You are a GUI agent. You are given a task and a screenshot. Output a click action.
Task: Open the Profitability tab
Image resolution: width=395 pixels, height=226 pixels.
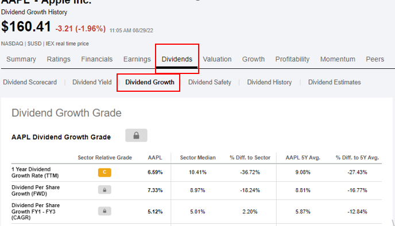coord(292,59)
